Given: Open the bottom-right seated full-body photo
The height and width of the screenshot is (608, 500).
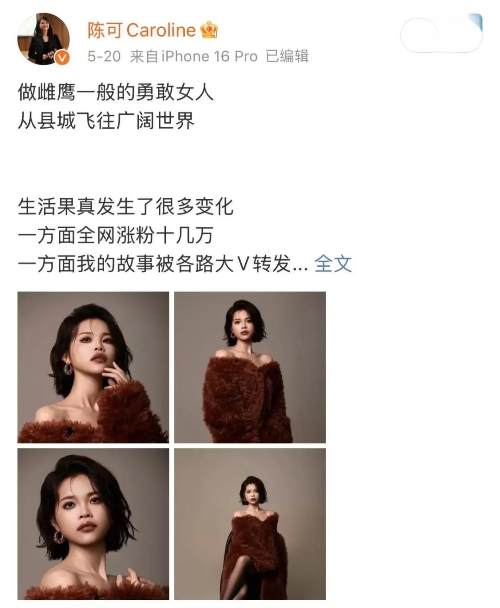Looking at the screenshot, I should pos(250,524).
